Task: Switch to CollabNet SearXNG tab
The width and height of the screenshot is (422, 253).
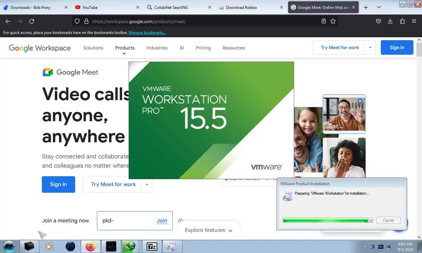Action: coord(180,7)
